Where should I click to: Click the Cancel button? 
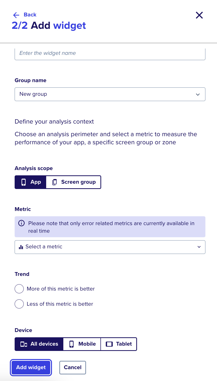tap(73, 367)
